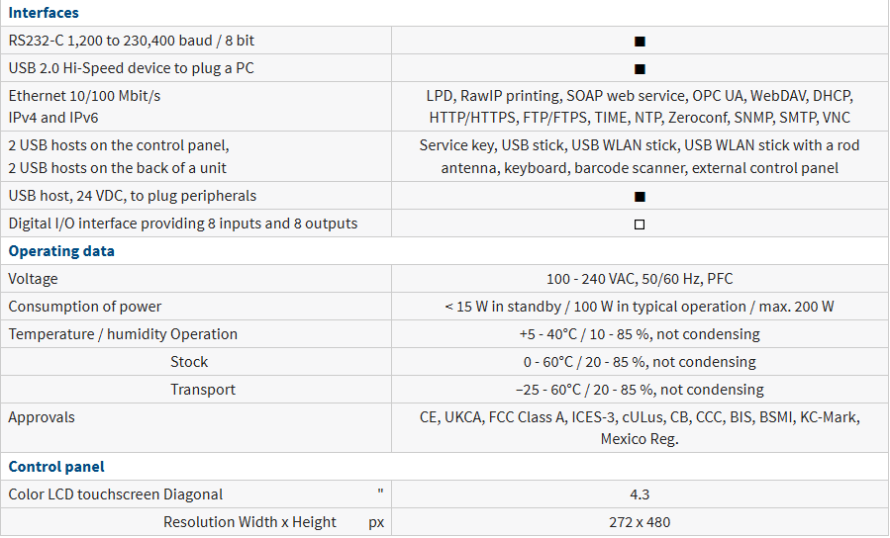Click the Temperature / humidity Operation label

pos(123,334)
